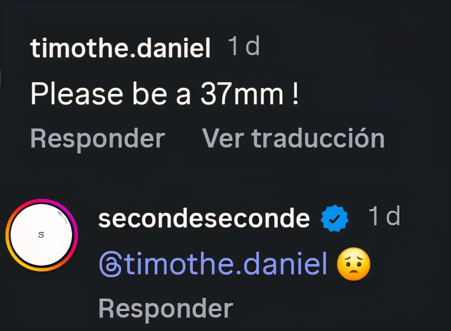
Task: Click Ver traducción to translate the comment
Action: click(x=293, y=138)
